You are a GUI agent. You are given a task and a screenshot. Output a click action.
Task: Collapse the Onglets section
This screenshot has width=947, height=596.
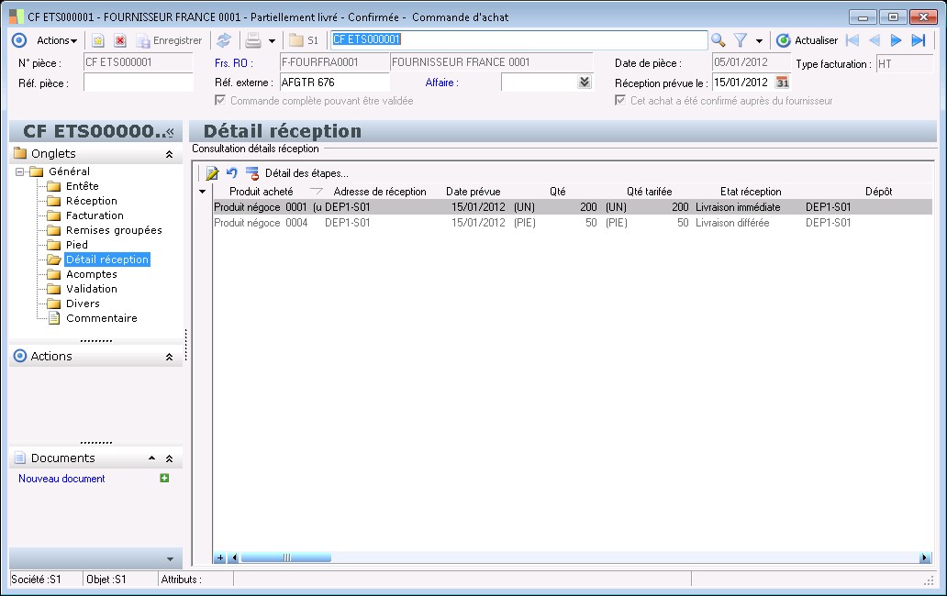coord(169,154)
